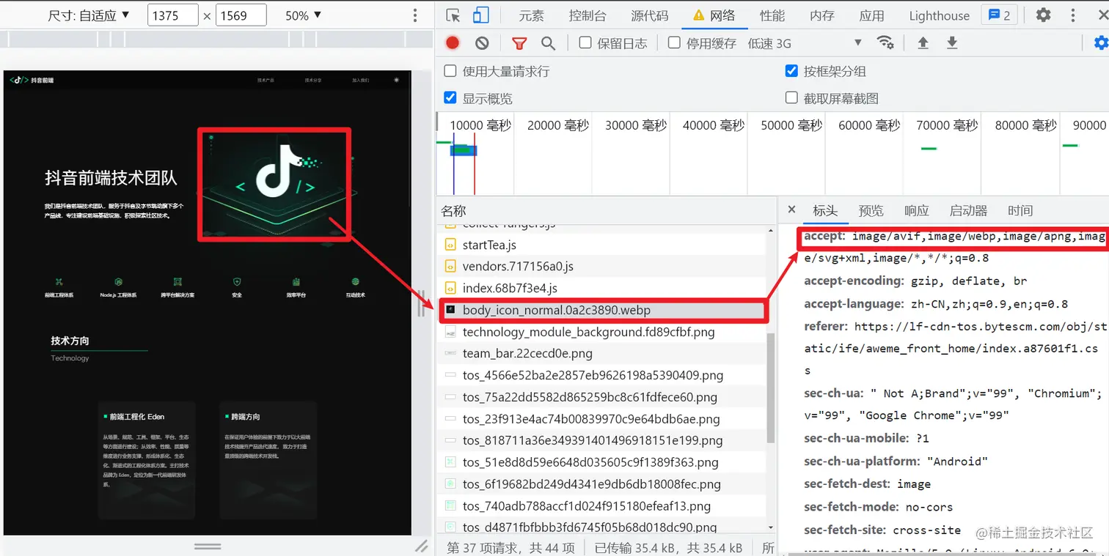The height and width of the screenshot is (556, 1109).
Task: Click the 技术产品 nav link
Action: pyautogui.click(x=266, y=80)
